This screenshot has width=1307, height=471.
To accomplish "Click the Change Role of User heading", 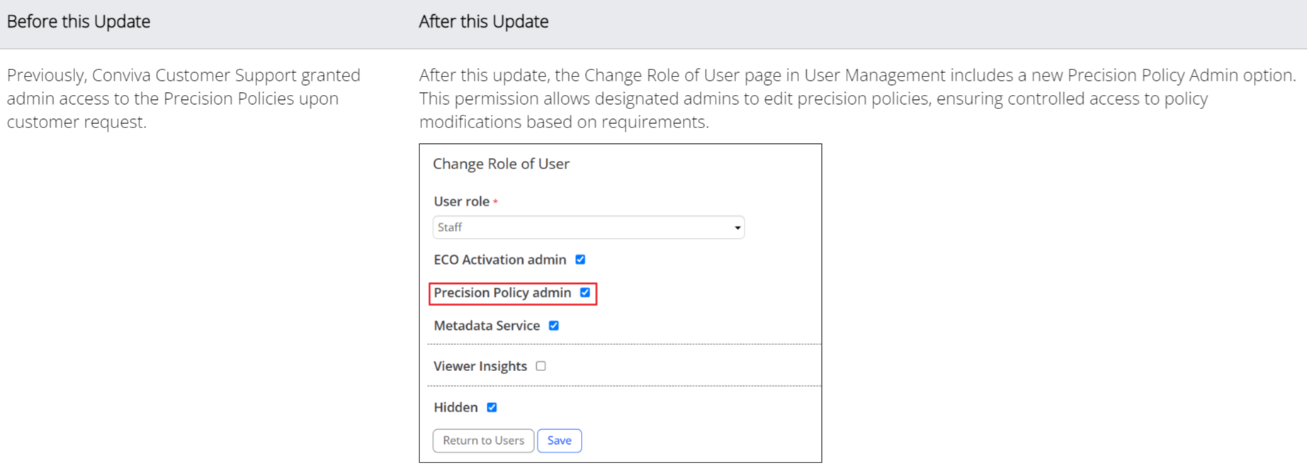I will click(x=501, y=164).
